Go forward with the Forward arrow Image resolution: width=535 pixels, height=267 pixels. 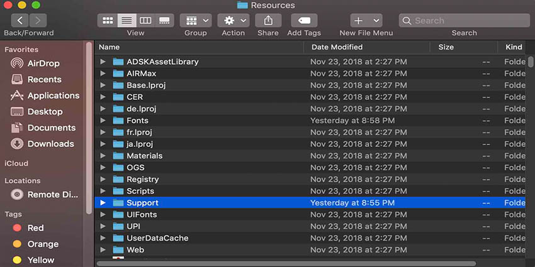(x=38, y=21)
